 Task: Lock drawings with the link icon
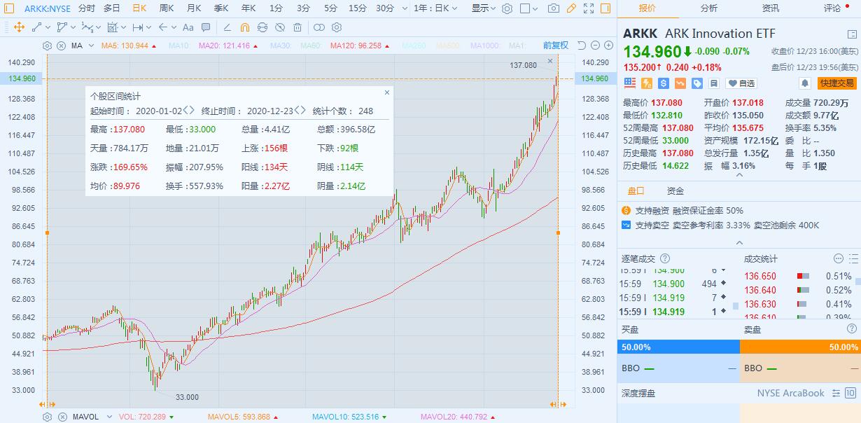(x=262, y=27)
